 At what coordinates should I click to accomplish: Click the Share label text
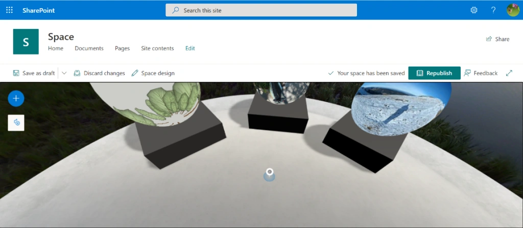coord(503,39)
